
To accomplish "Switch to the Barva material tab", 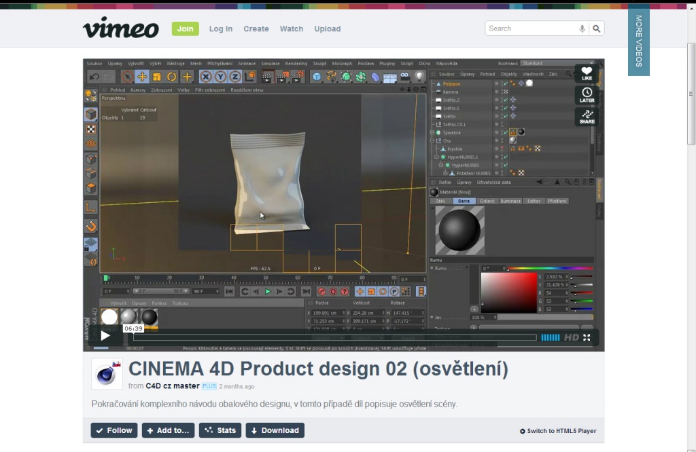I will [464, 201].
